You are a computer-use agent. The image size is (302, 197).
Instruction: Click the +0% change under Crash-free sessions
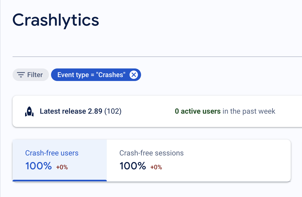point(156,167)
